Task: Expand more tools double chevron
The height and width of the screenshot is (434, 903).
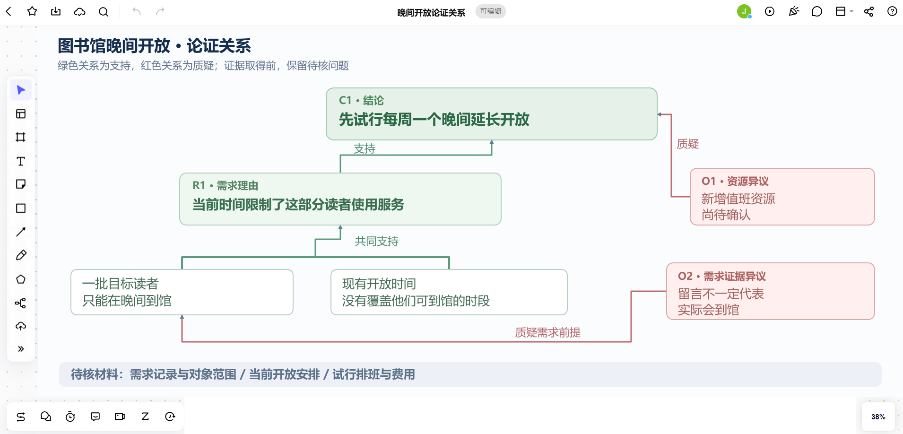Action: 21,349
